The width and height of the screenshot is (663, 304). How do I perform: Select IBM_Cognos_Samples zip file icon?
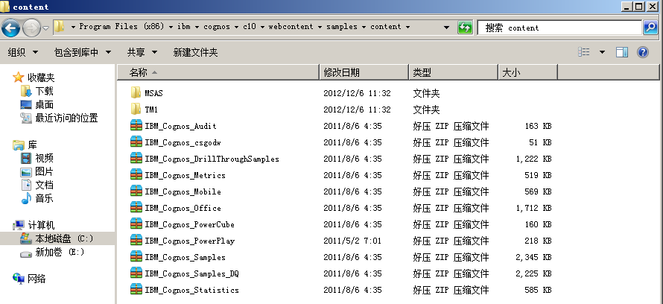(x=136, y=257)
